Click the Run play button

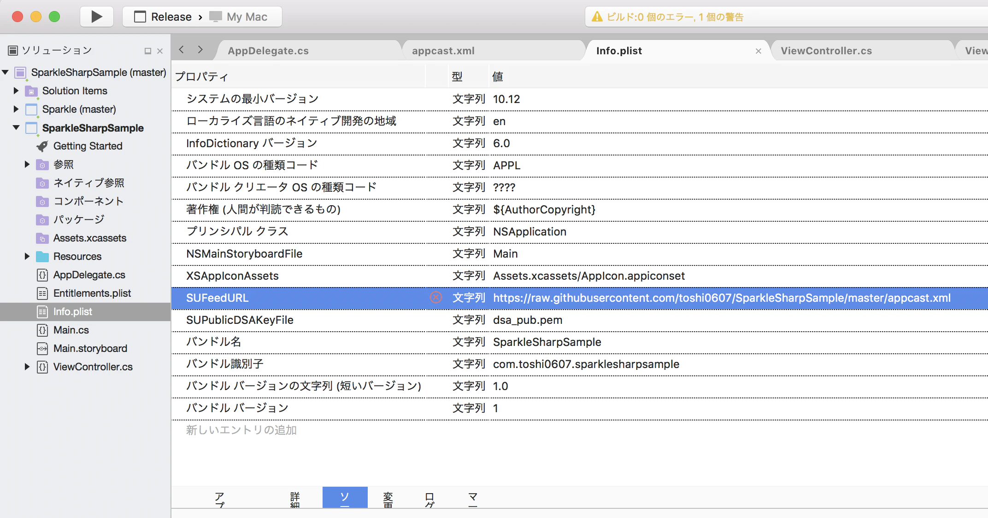pos(97,17)
